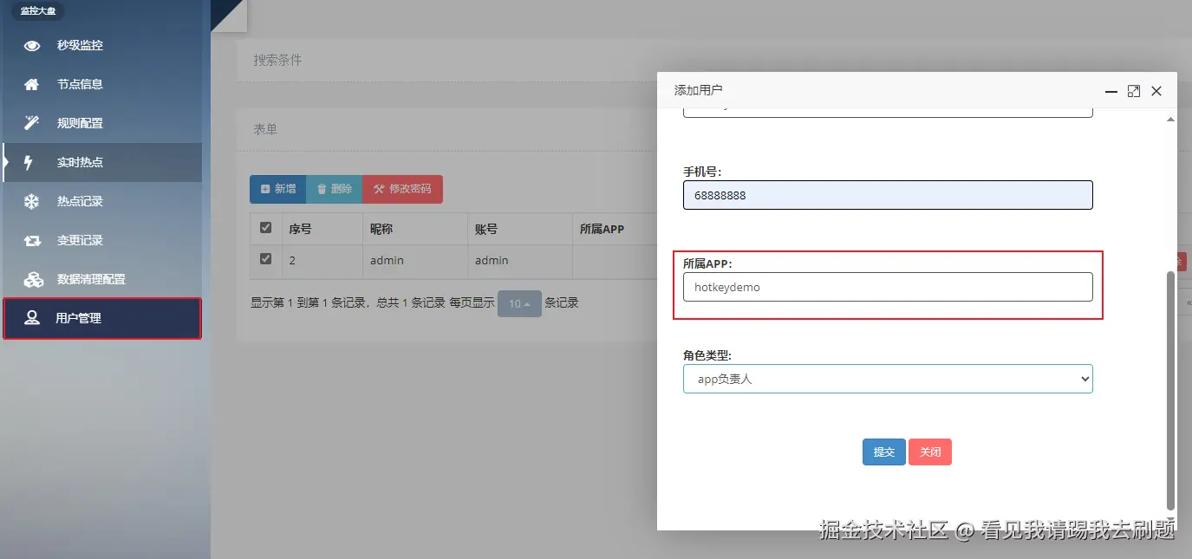Click the 关闭 button in dialog

pos(930,452)
